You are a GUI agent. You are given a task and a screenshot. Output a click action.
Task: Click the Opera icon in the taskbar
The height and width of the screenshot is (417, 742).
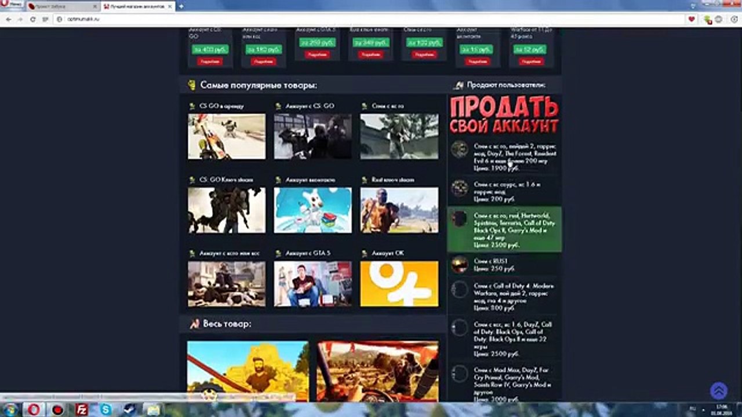(x=34, y=409)
